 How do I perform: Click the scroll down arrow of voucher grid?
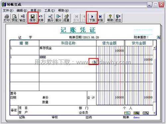click(x=154, y=113)
